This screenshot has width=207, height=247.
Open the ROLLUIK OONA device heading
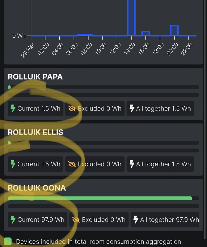tap(37, 188)
